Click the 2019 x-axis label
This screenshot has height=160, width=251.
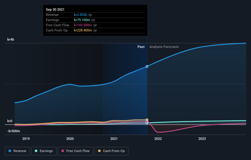26,139
